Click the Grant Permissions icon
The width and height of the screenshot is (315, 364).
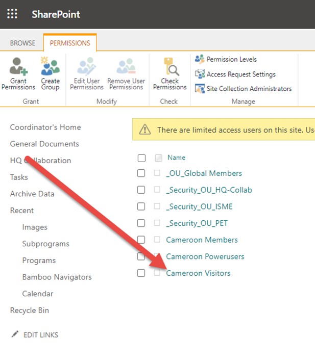pyautogui.click(x=18, y=67)
